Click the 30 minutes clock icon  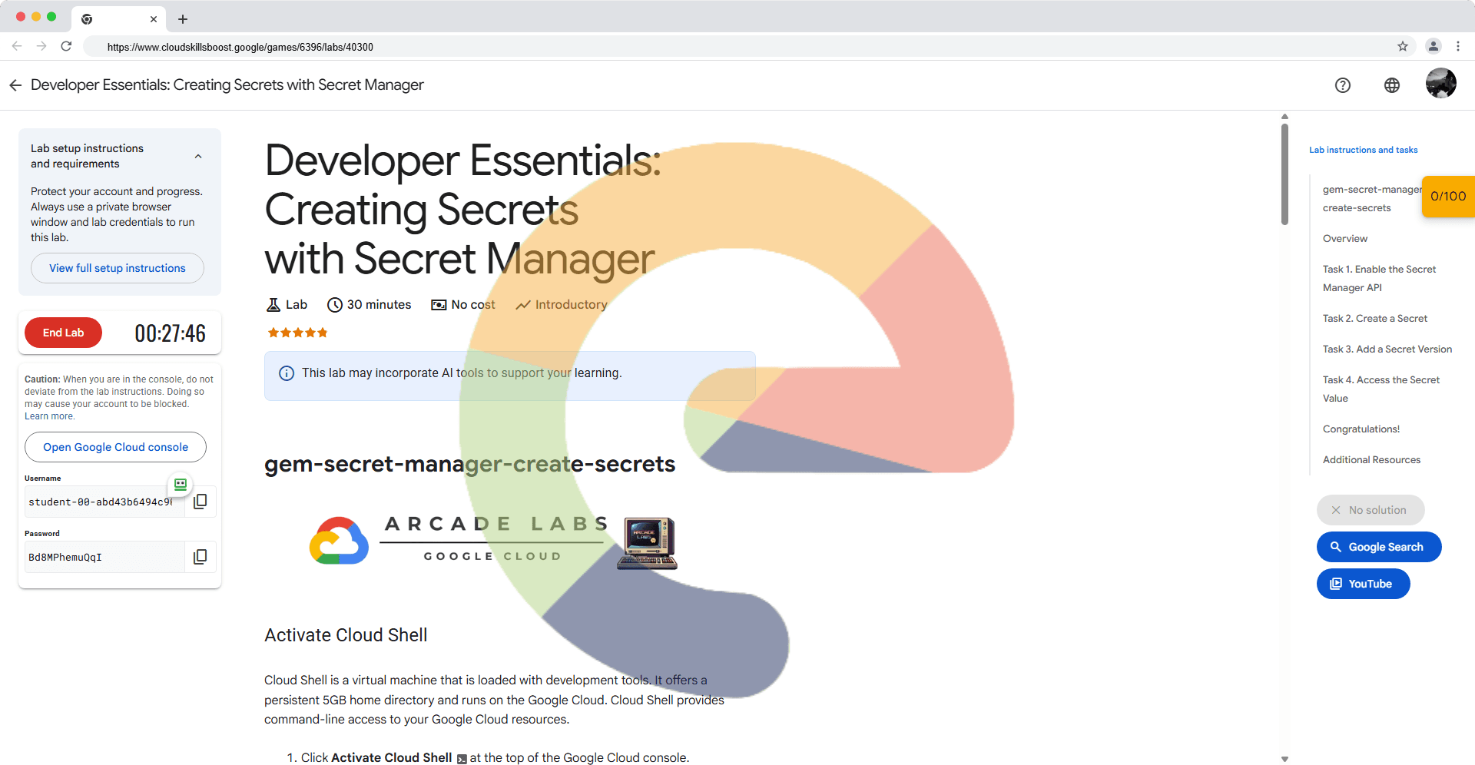pos(335,305)
